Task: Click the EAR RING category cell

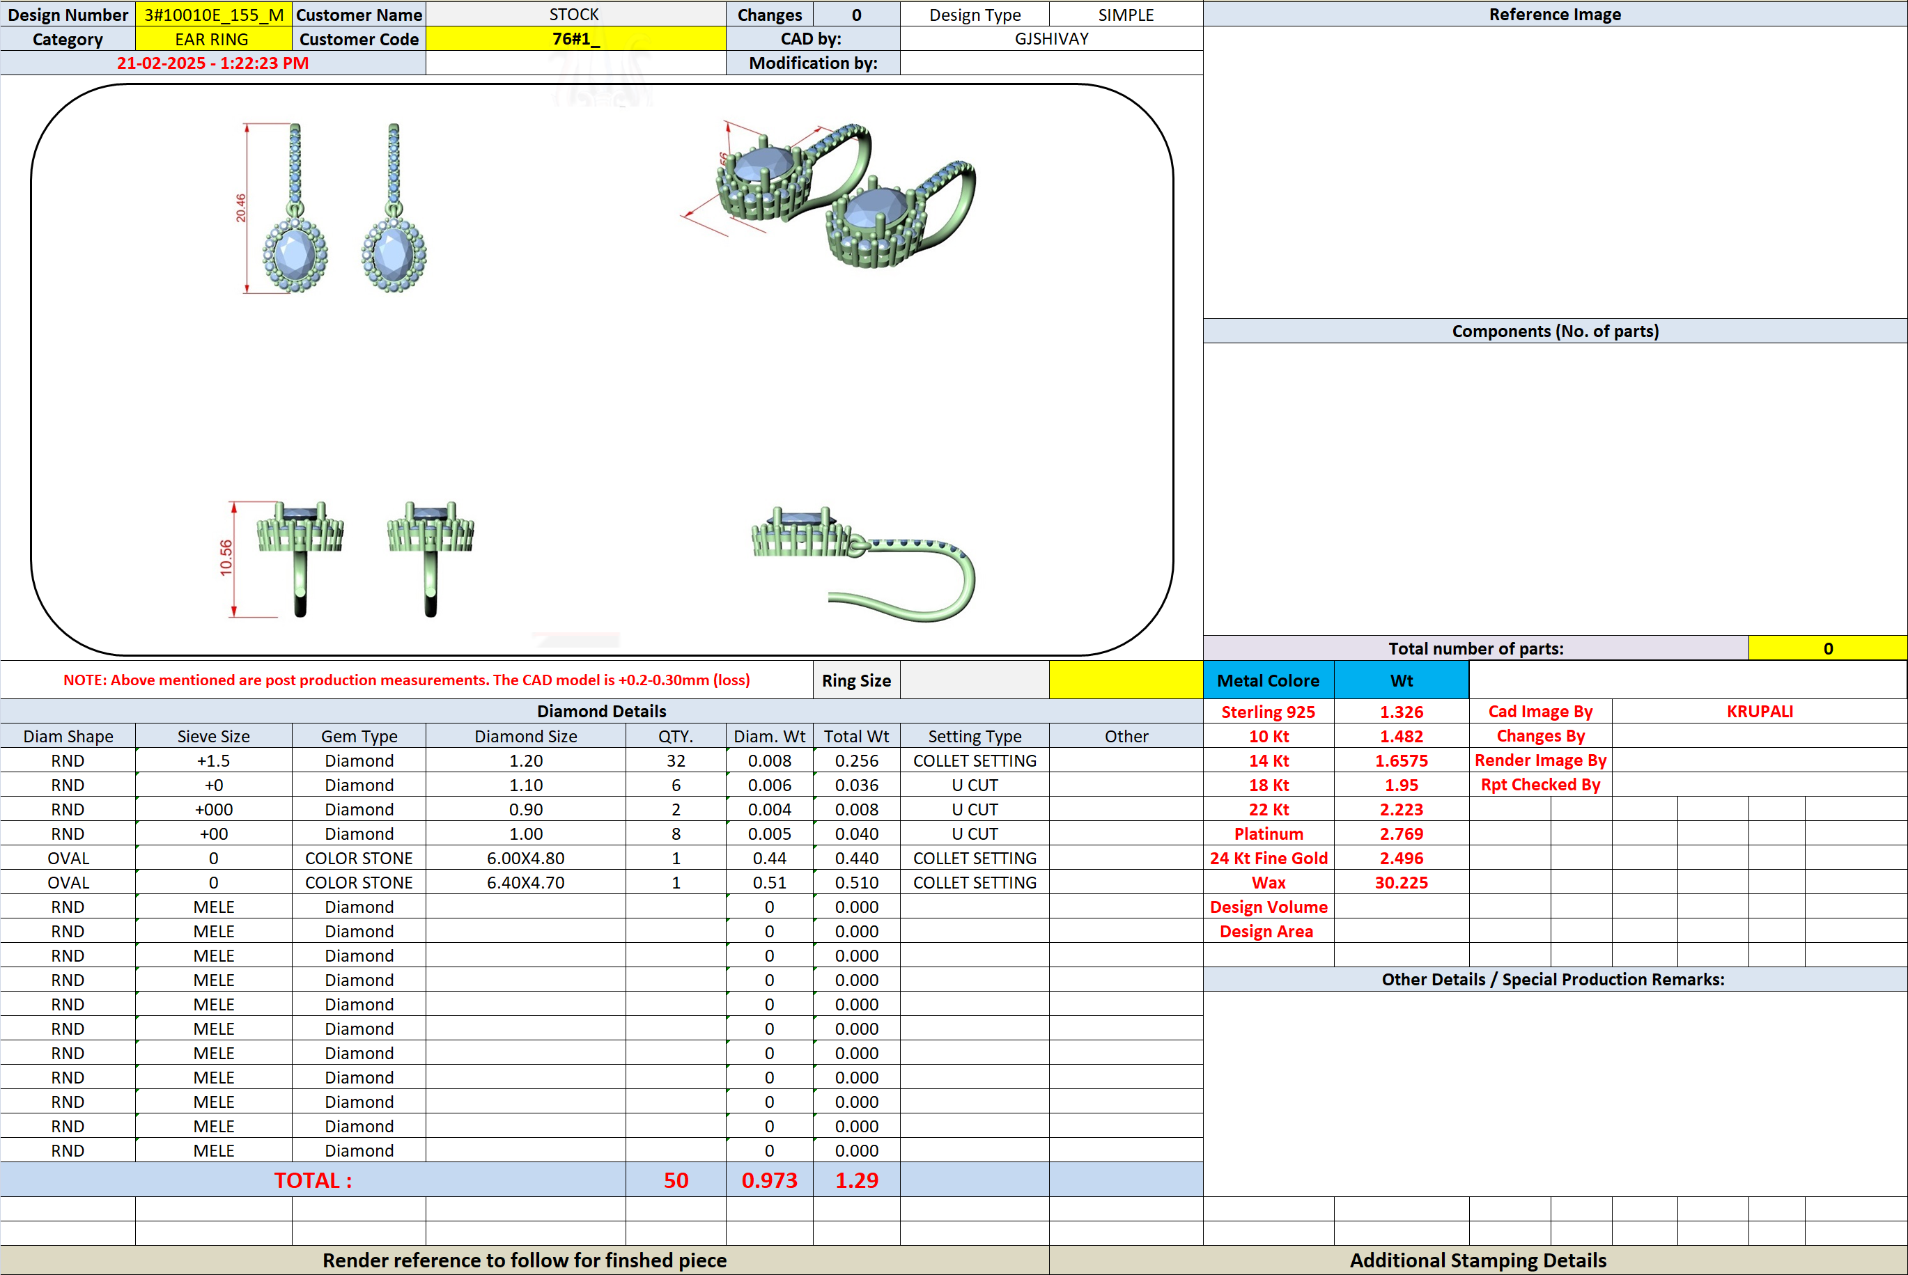Action: pos(213,39)
